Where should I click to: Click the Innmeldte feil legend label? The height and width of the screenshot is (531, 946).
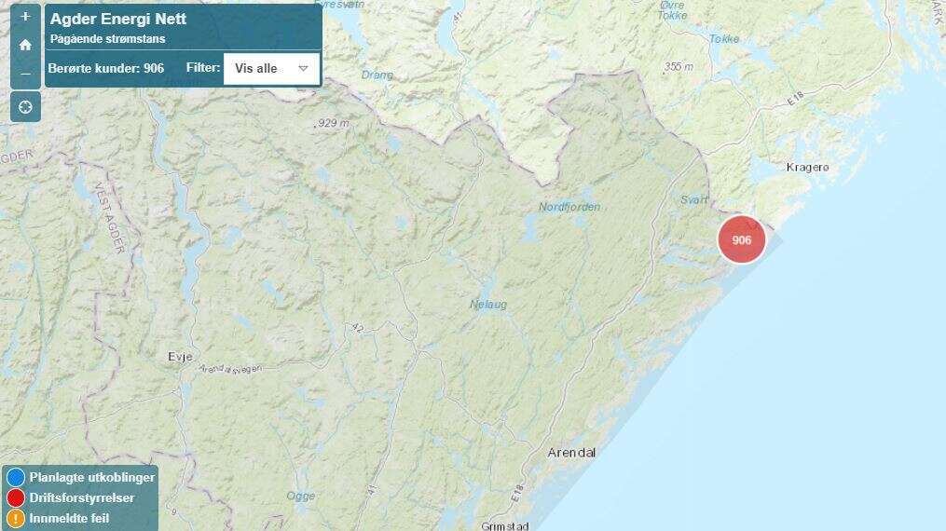69,518
